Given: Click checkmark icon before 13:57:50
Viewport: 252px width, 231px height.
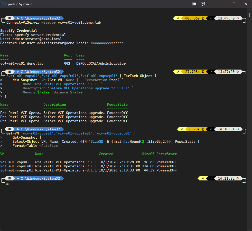Looking at the screenshot, I should (211, 72).
